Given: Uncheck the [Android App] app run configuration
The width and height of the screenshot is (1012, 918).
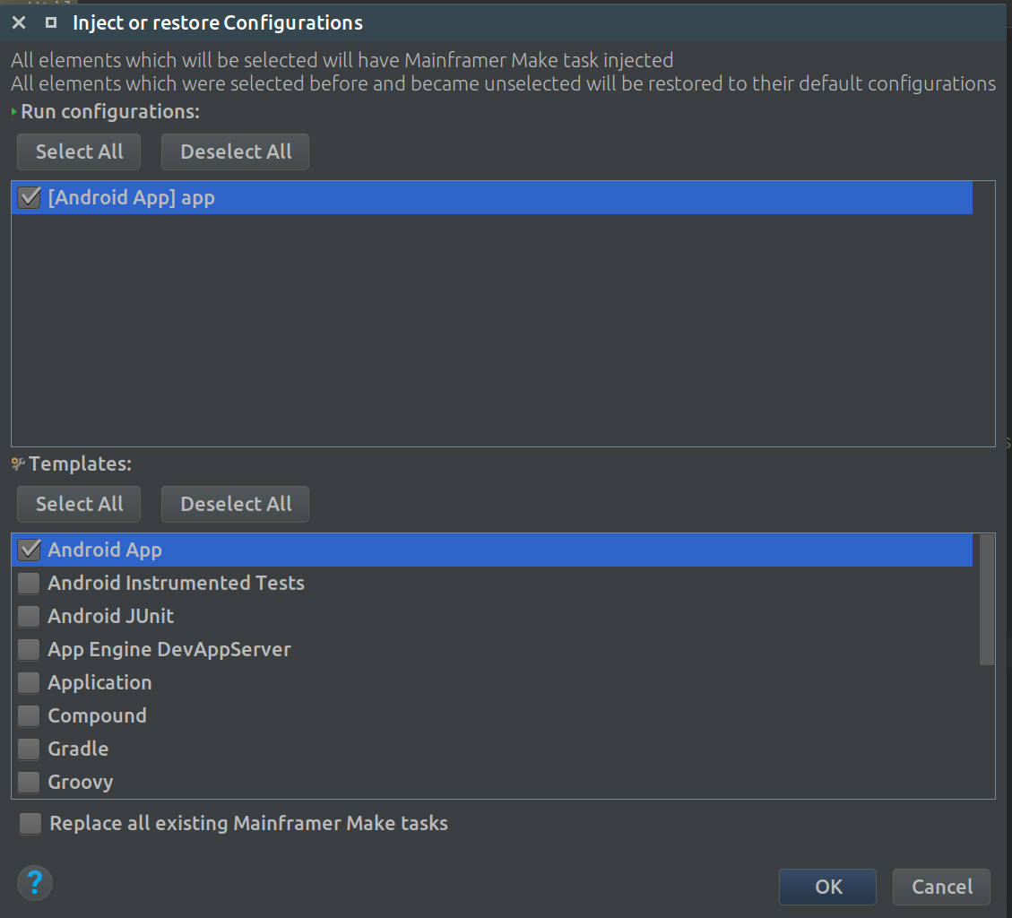Looking at the screenshot, I should (x=30, y=197).
